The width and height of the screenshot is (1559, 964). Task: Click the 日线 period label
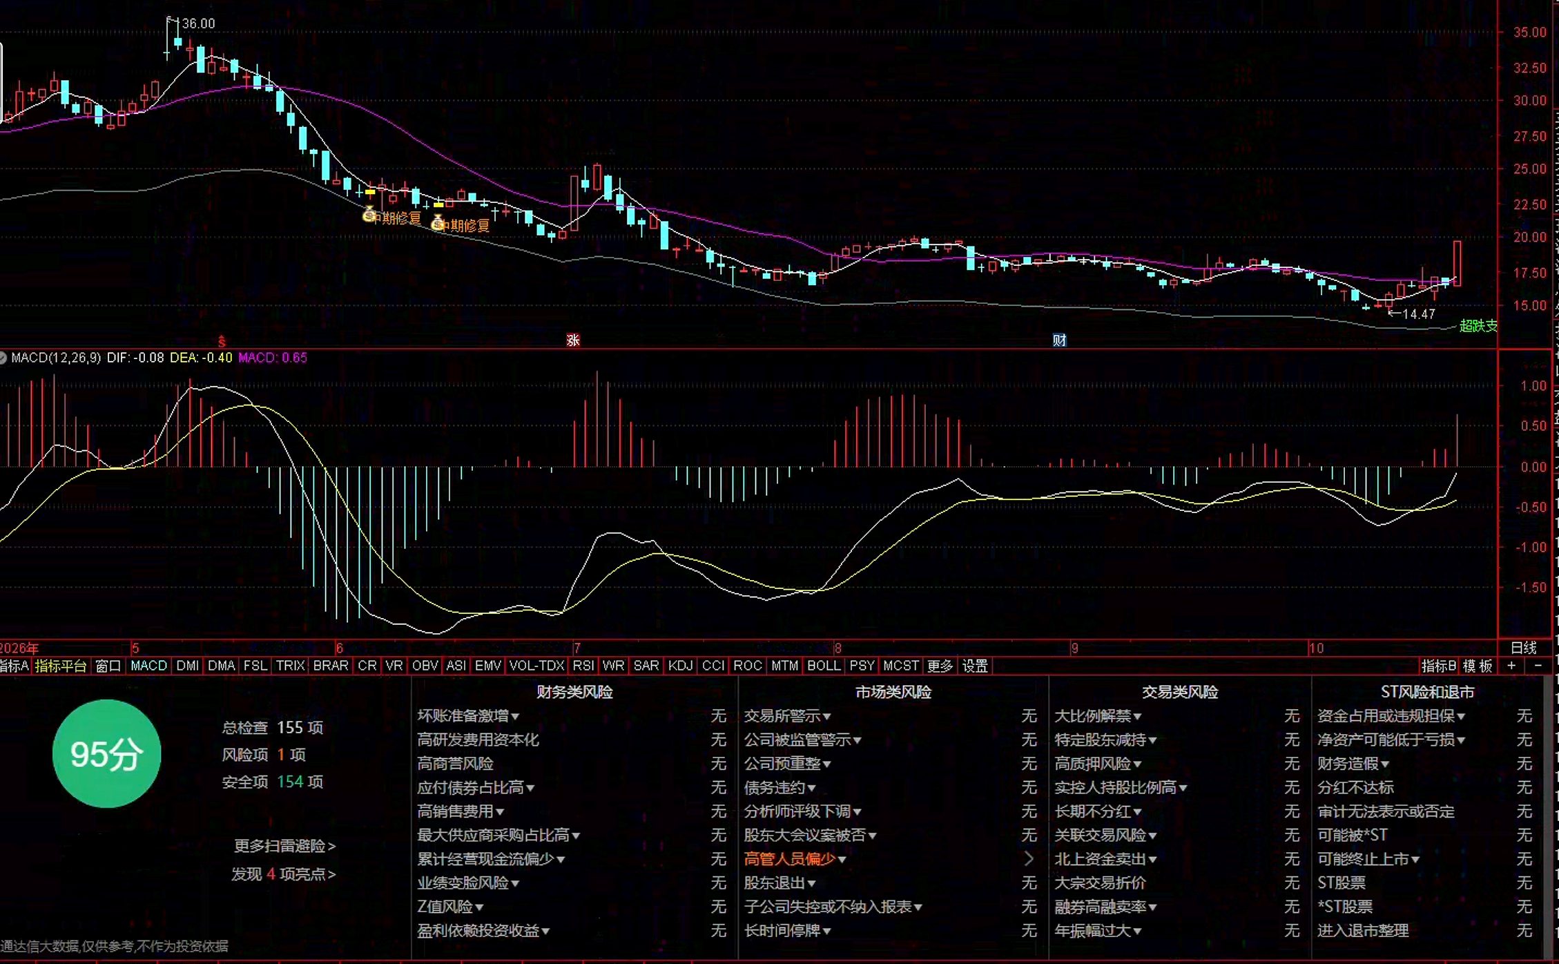pyautogui.click(x=1523, y=648)
